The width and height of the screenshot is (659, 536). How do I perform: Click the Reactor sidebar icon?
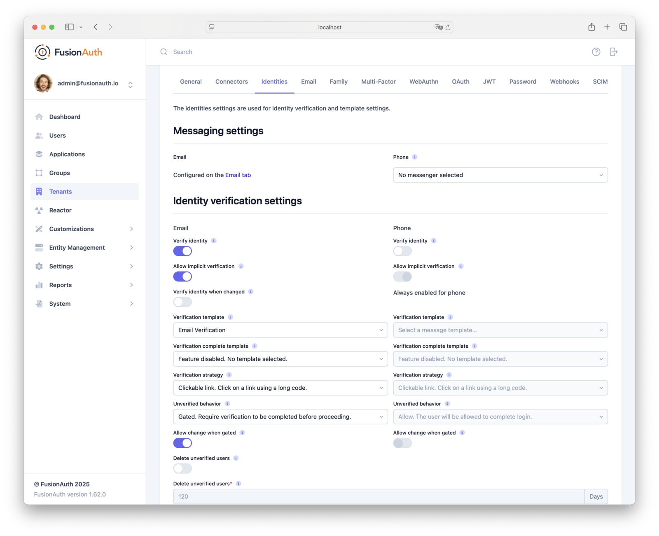coord(39,210)
